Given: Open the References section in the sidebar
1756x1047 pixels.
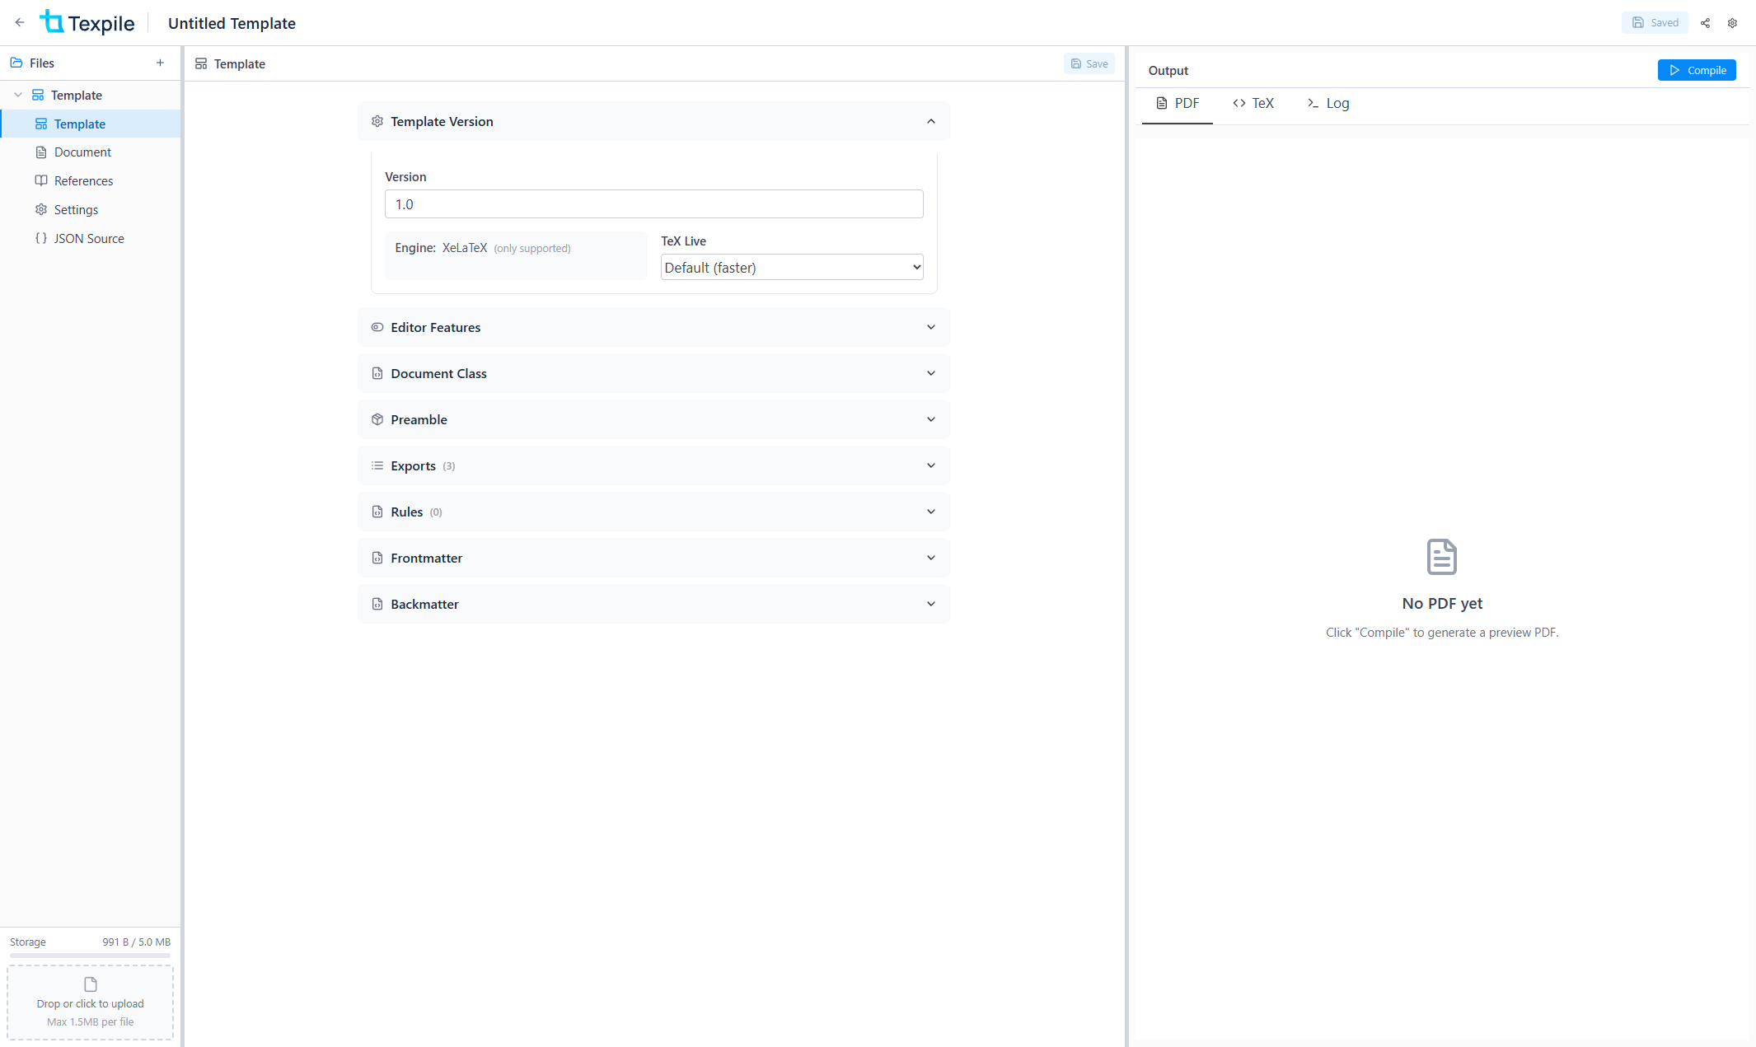Looking at the screenshot, I should [83, 180].
